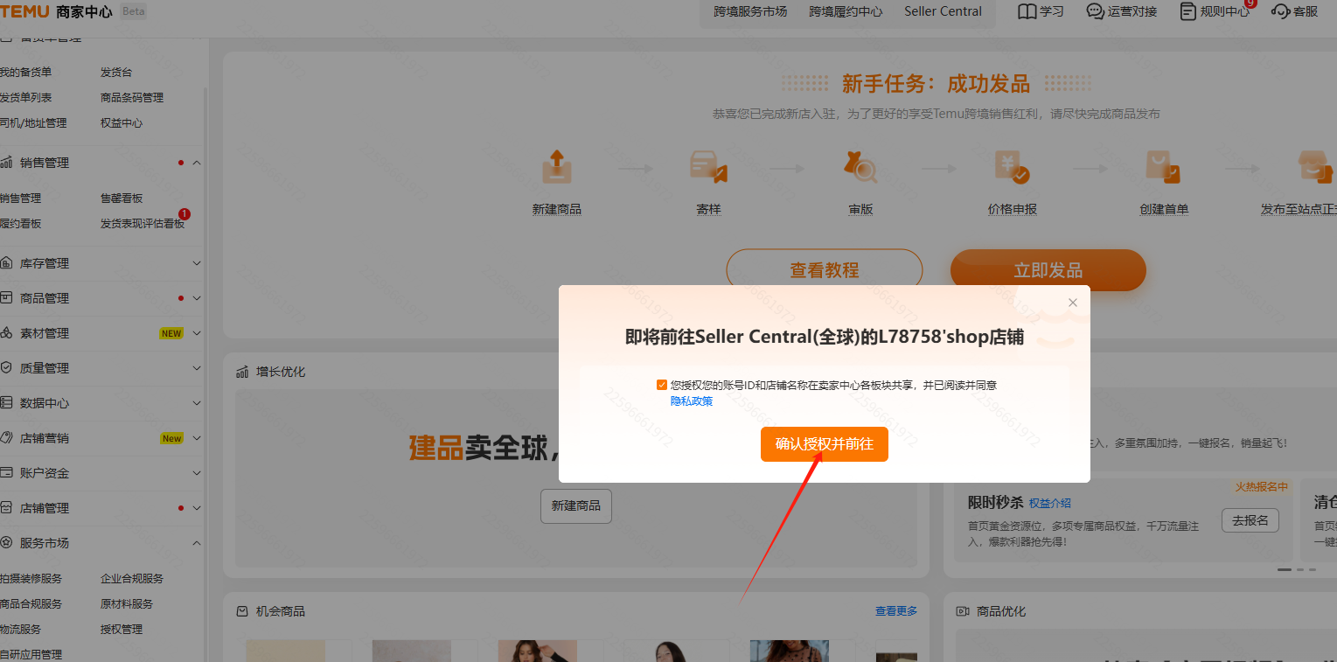Viewport: 1337px width, 662px height.
Task: Click the 服务市场 icon in sidebar
Action: pyautogui.click(x=6, y=543)
